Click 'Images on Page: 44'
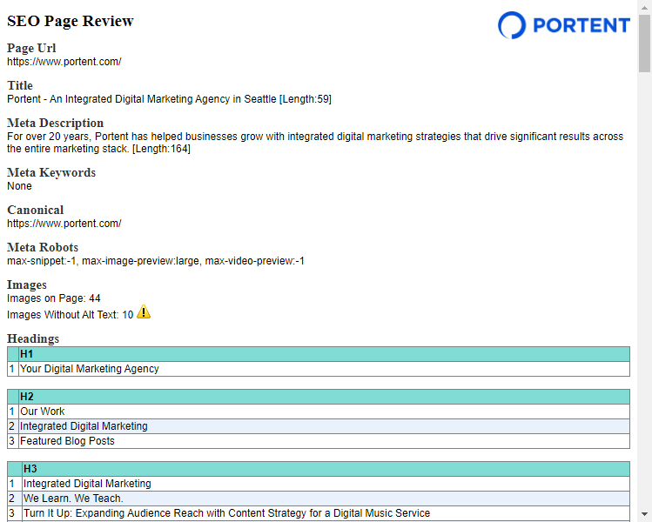 click(x=54, y=298)
